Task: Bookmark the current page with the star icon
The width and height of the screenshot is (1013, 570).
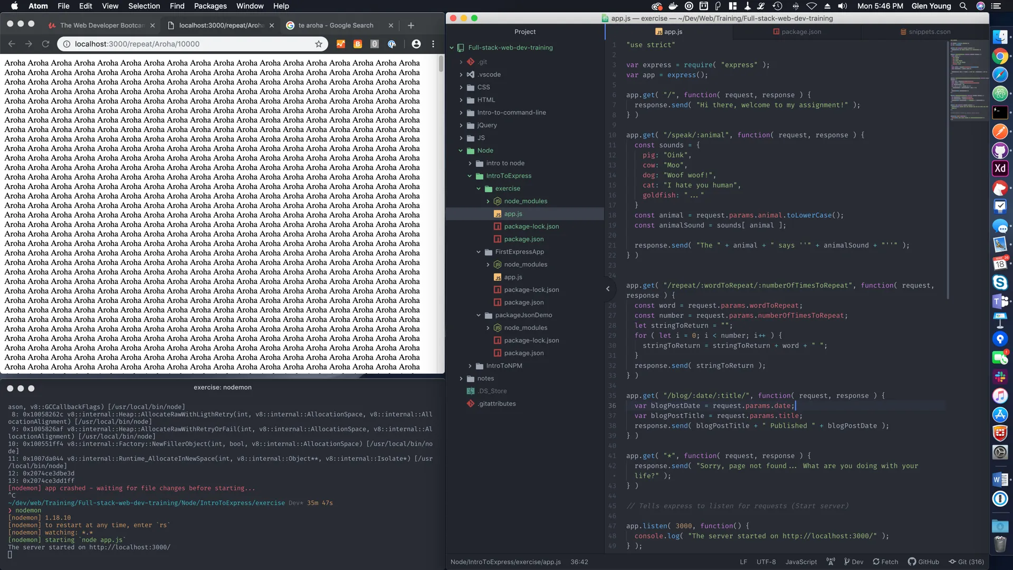Action: tap(319, 44)
